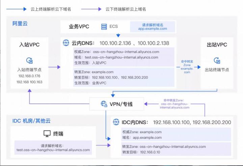The height and width of the screenshot is (166, 243).
Task: Click 命中转发Zone oss-cn-hangzhou-internal label near VPN
Action: point(175,104)
